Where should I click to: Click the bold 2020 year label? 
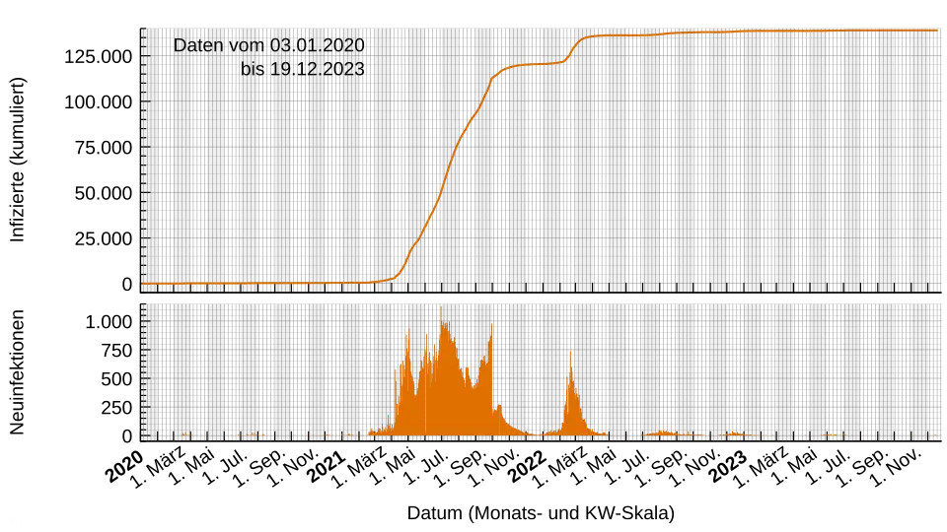(x=124, y=467)
